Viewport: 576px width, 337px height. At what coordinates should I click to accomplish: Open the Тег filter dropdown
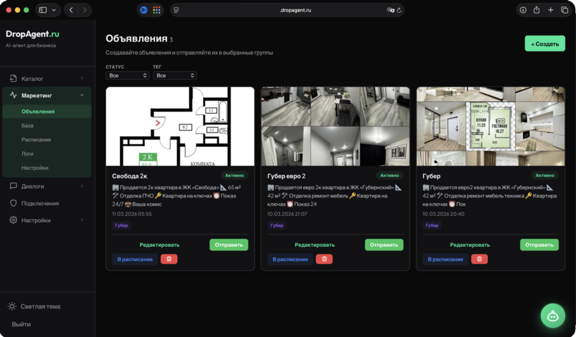pos(175,76)
